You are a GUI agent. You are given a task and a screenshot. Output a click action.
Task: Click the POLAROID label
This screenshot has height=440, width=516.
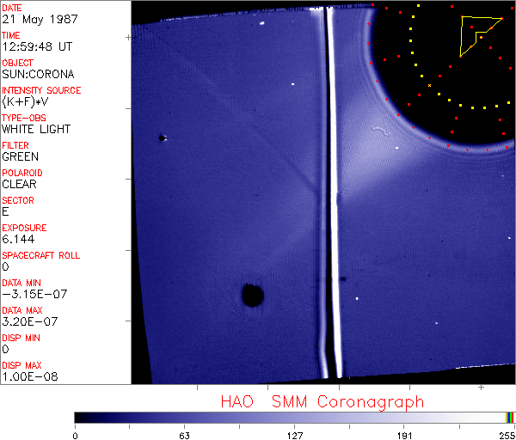22,173
